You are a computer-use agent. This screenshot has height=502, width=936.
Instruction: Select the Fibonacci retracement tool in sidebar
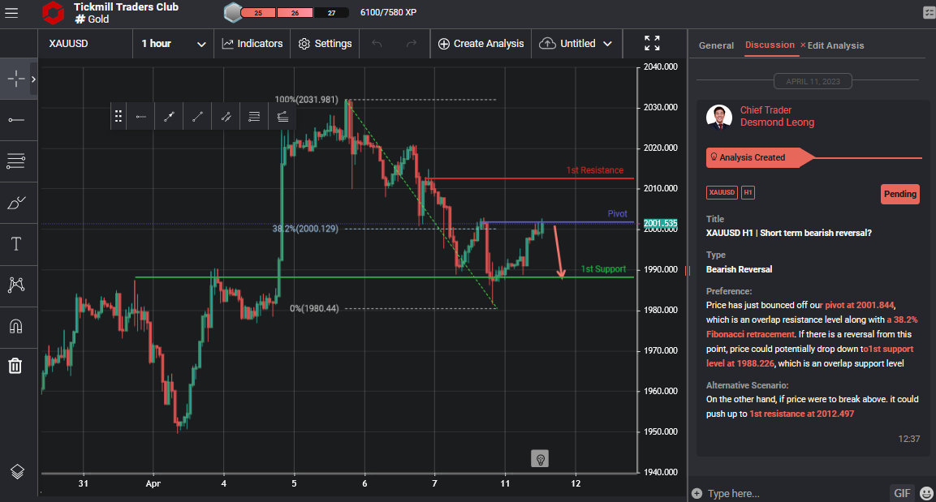click(16, 161)
